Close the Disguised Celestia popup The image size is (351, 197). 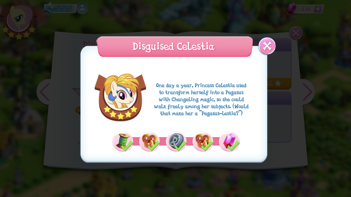(x=267, y=46)
